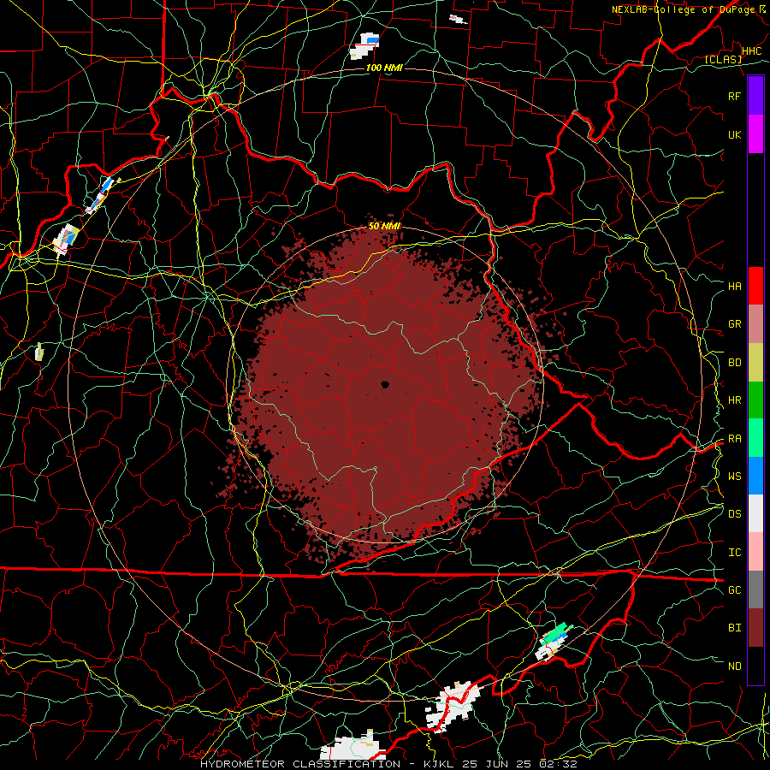
Task: Click the yellow BD legend color swatch
Action: tap(755, 363)
